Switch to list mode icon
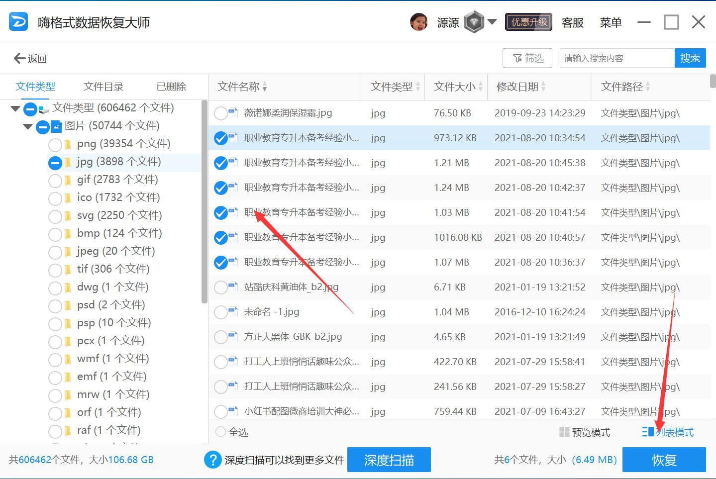Screen dimensions: 716x479 coord(647,432)
